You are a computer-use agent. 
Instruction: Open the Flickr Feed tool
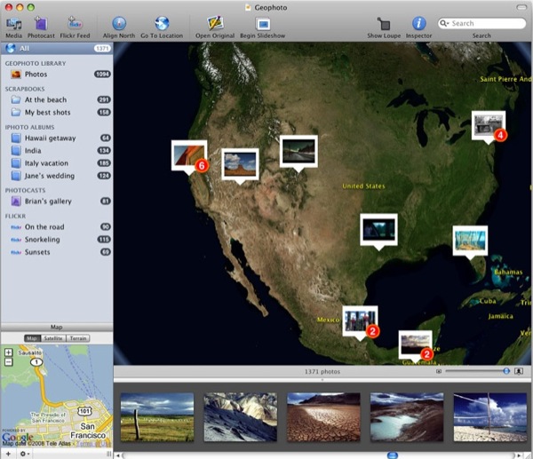point(76,23)
